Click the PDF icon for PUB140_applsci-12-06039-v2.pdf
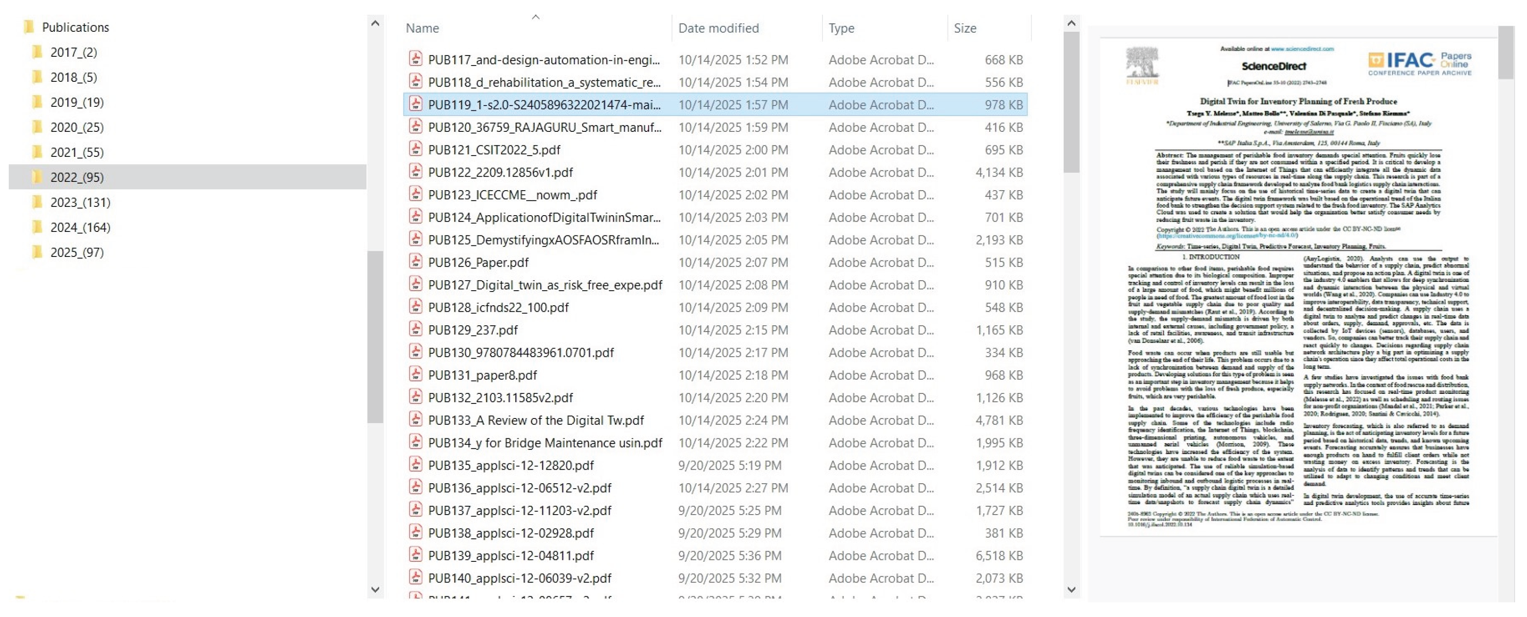 [x=417, y=578]
